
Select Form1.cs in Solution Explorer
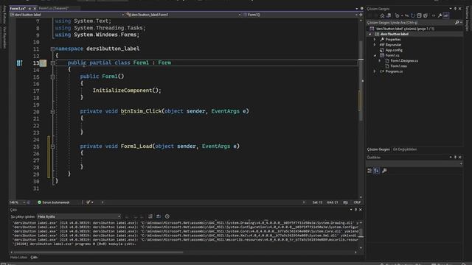(x=392, y=56)
